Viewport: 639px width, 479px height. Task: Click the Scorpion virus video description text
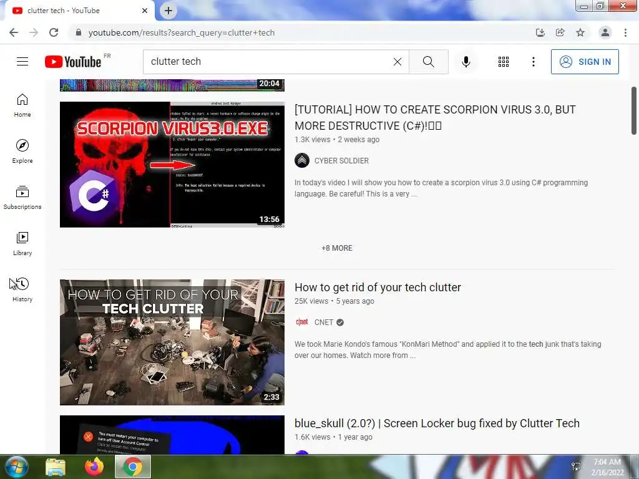click(x=441, y=188)
